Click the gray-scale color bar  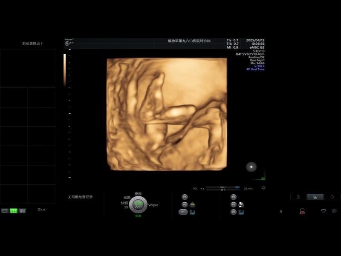[x=65, y=70]
